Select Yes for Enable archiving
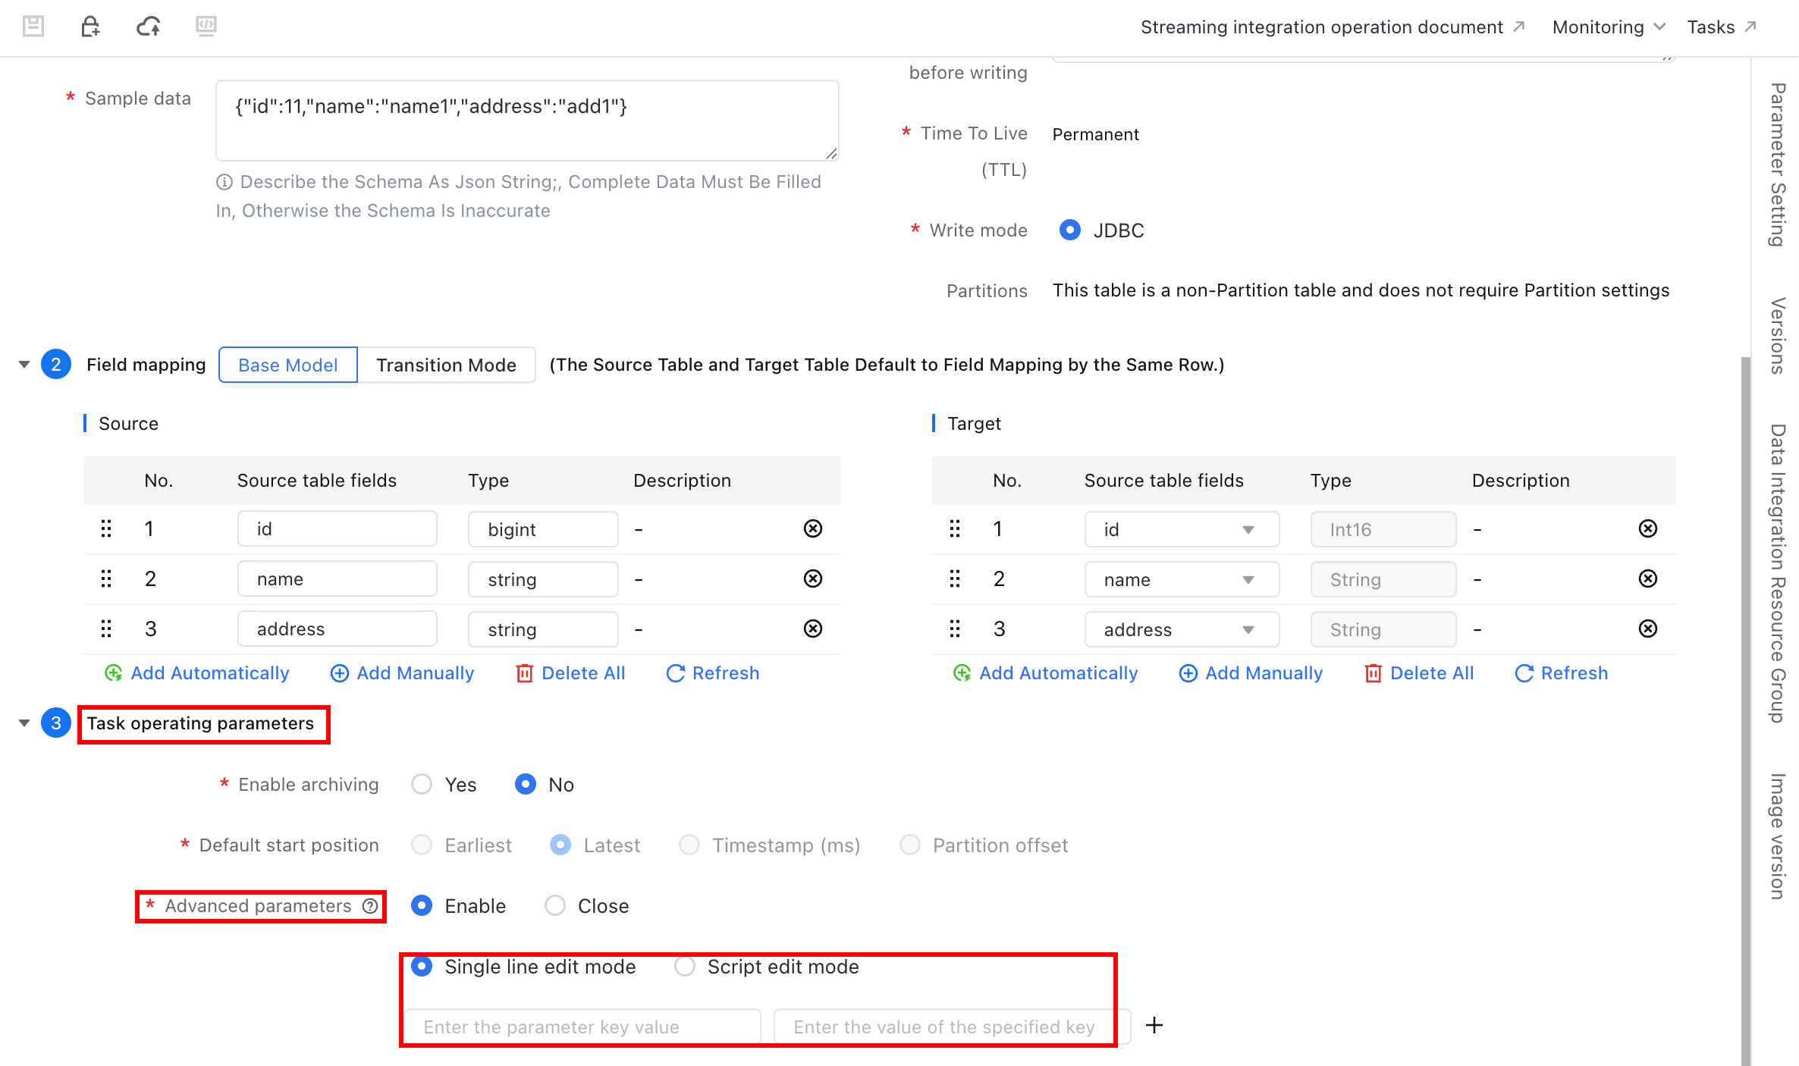Viewport: 1799px width, 1066px height. point(422,784)
